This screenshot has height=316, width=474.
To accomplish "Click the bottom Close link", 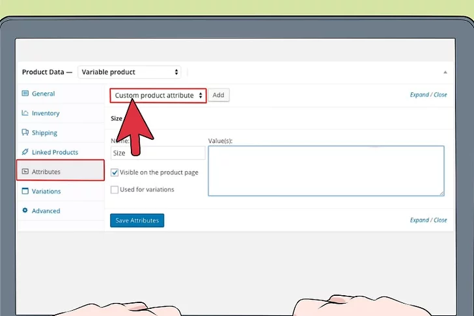I will (441, 220).
